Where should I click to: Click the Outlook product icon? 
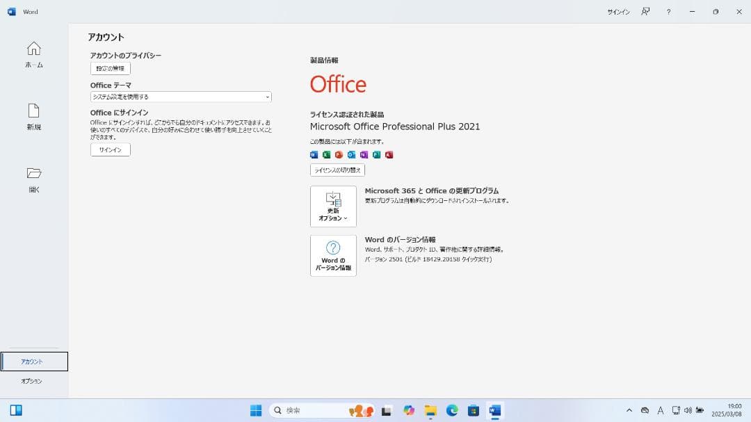tap(351, 154)
